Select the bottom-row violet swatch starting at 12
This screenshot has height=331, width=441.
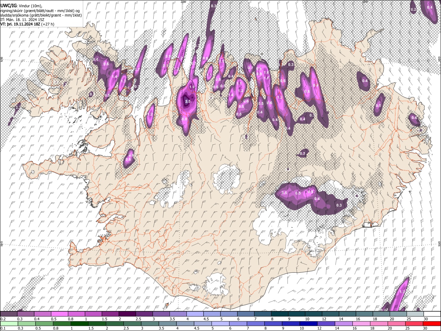click(326, 323)
